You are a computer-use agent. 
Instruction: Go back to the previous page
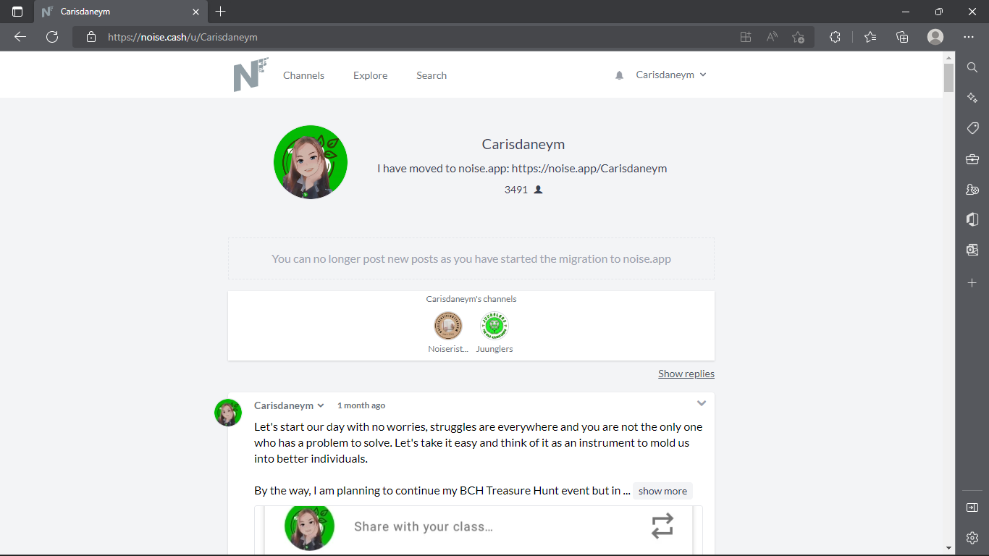(x=20, y=37)
